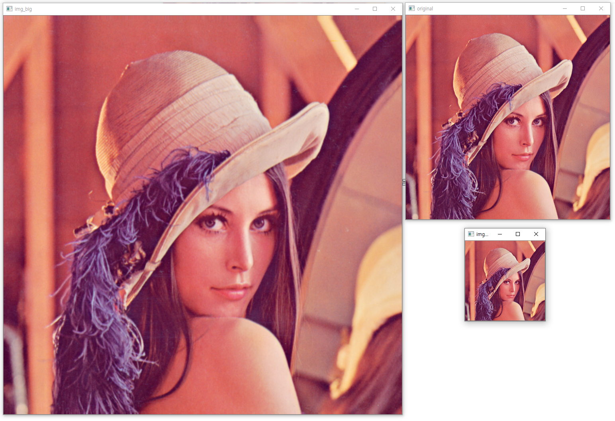Click the img... title text of small window
This screenshot has width=615, height=421.
point(482,234)
